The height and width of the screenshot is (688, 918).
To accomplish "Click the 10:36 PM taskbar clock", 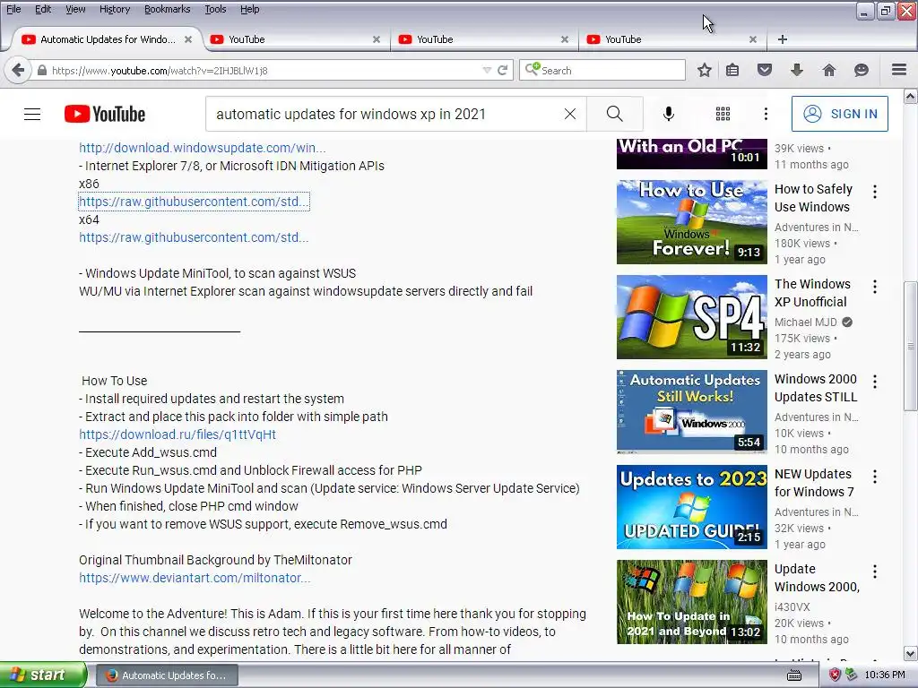I will pyautogui.click(x=885, y=675).
